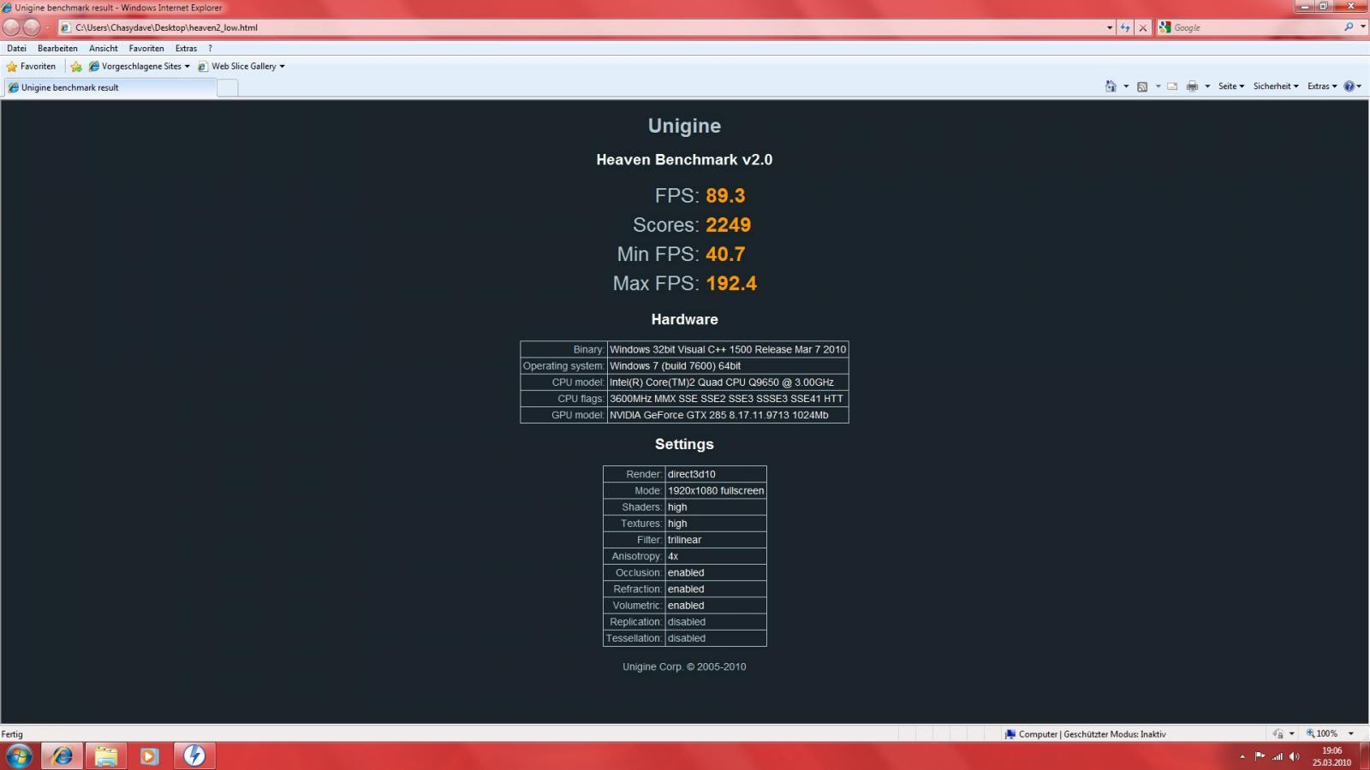Click the Operating system cell Windows 7 64bit

pos(728,366)
